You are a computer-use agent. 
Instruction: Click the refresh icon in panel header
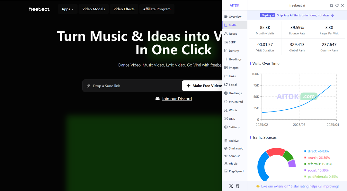pyautogui.click(x=337, y=5)
